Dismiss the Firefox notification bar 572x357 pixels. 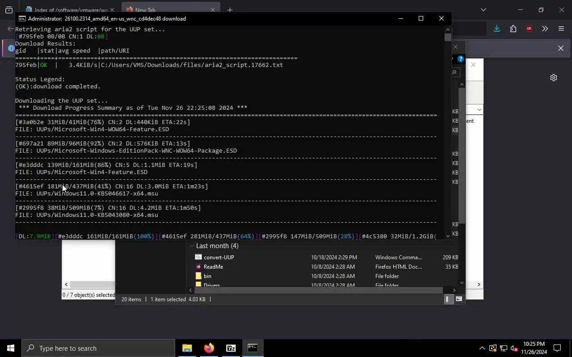pyautogui.click(x=561, y=48)
